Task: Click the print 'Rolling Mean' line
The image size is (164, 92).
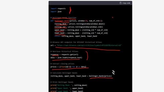Action: (x=69, y=85)
